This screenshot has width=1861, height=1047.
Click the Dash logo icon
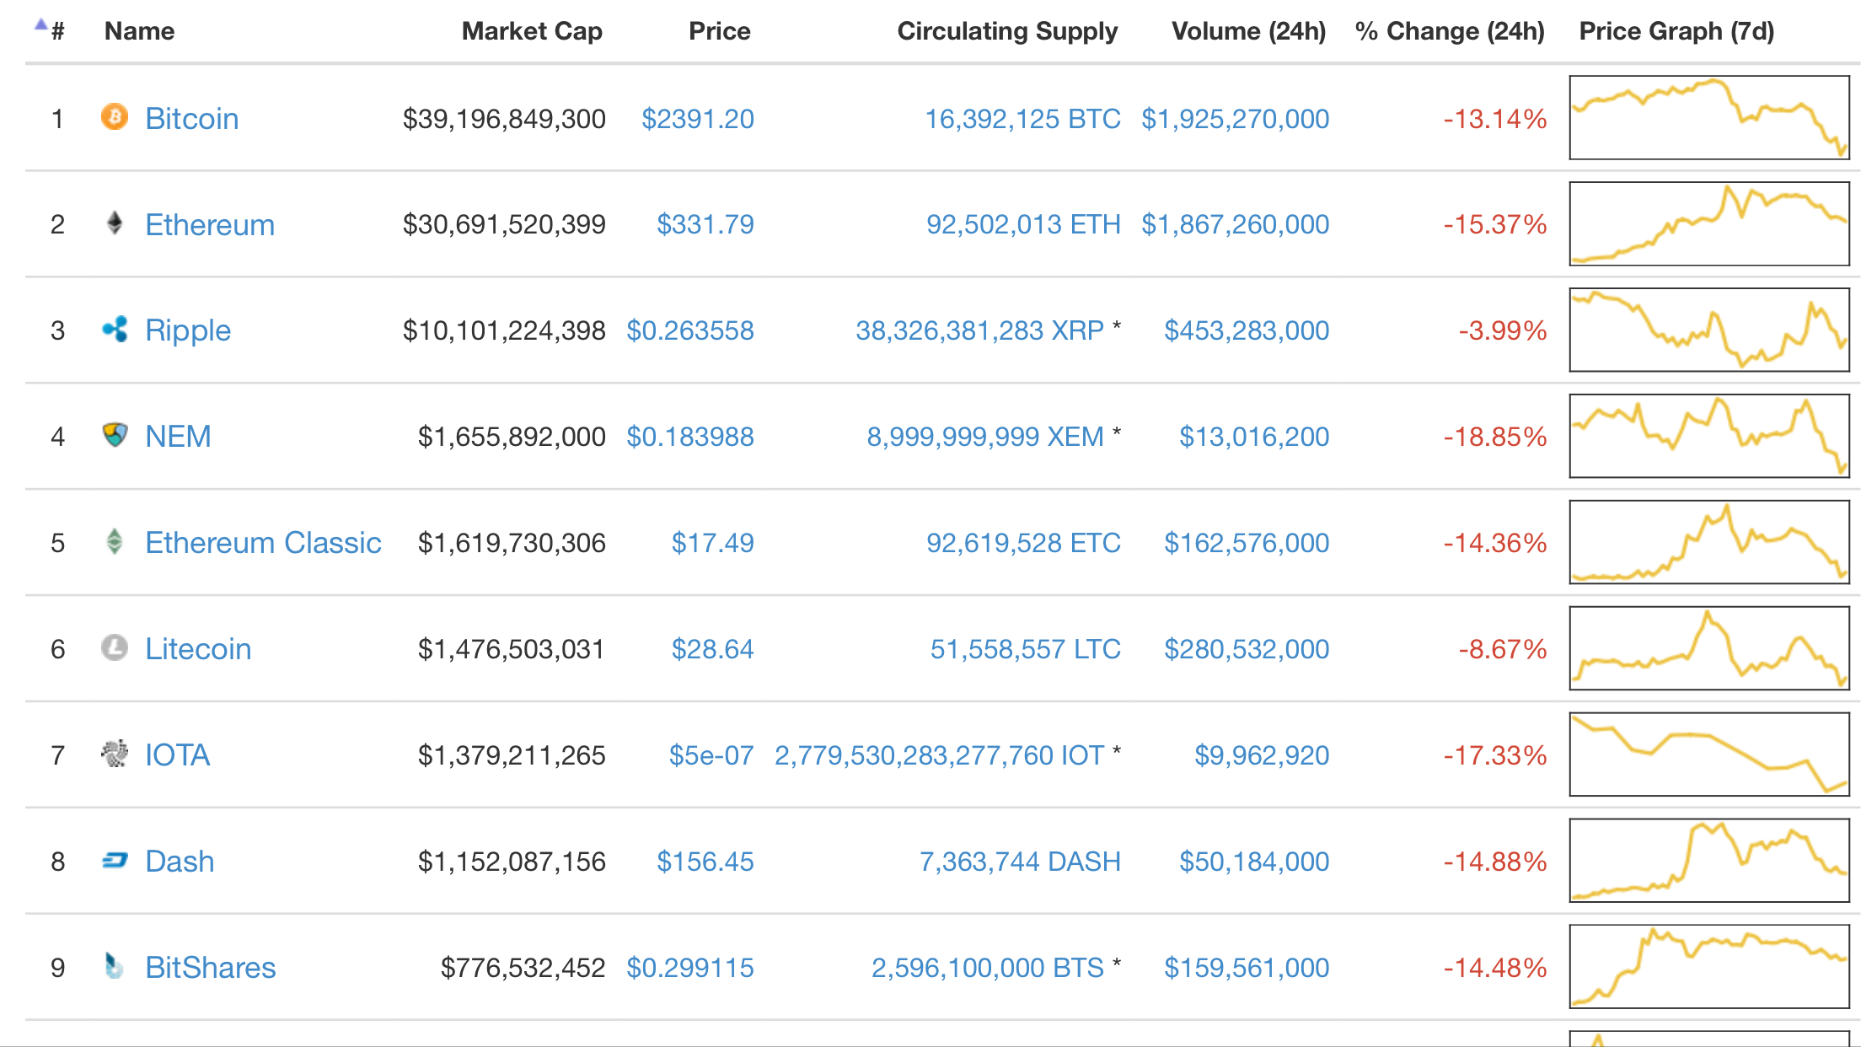point(115,860)
